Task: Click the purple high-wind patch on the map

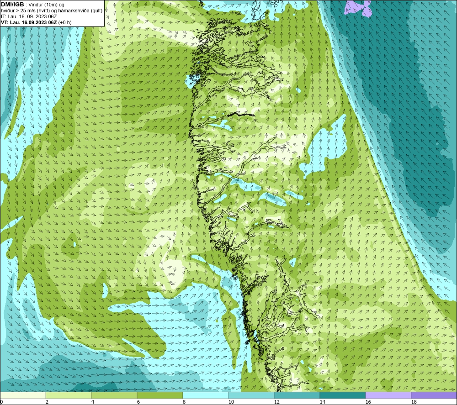Action: point(358,8)
